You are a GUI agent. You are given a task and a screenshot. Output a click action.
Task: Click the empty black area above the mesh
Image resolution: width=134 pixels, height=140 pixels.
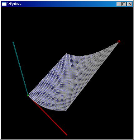(x=66, y=26)
